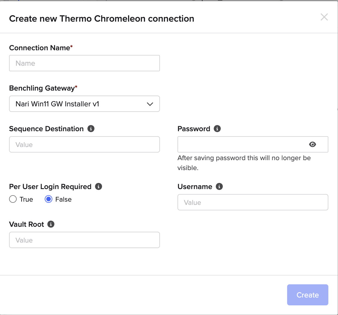Select the Nari Win11 GW Installer v1 text
This screenshot has width=338, height=315.
57,104
